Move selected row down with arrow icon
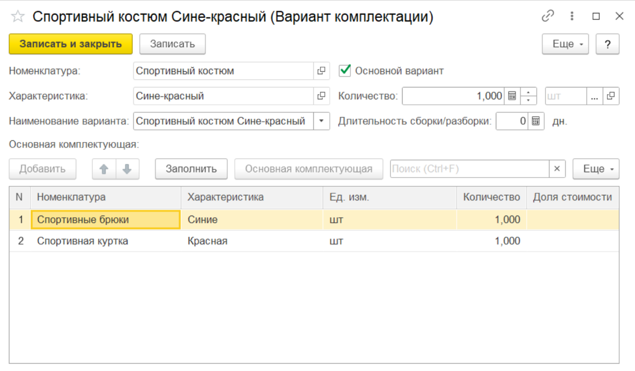Image resolution: width=635 pixels, height=371 pixels. (x=127, y=169)
